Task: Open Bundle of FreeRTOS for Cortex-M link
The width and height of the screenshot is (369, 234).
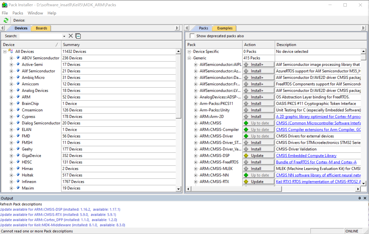Action: [x=316, y=162]
